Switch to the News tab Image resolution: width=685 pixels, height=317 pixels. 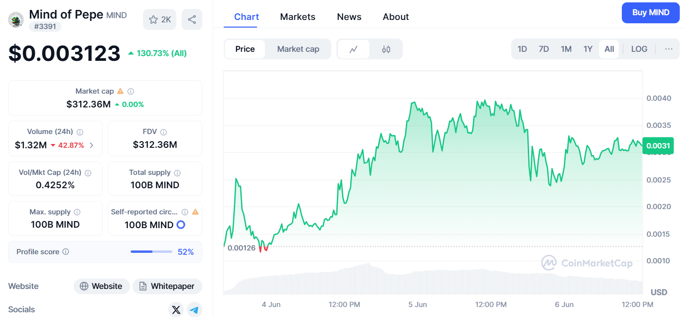pyautogui.click(x=349, y=17)
